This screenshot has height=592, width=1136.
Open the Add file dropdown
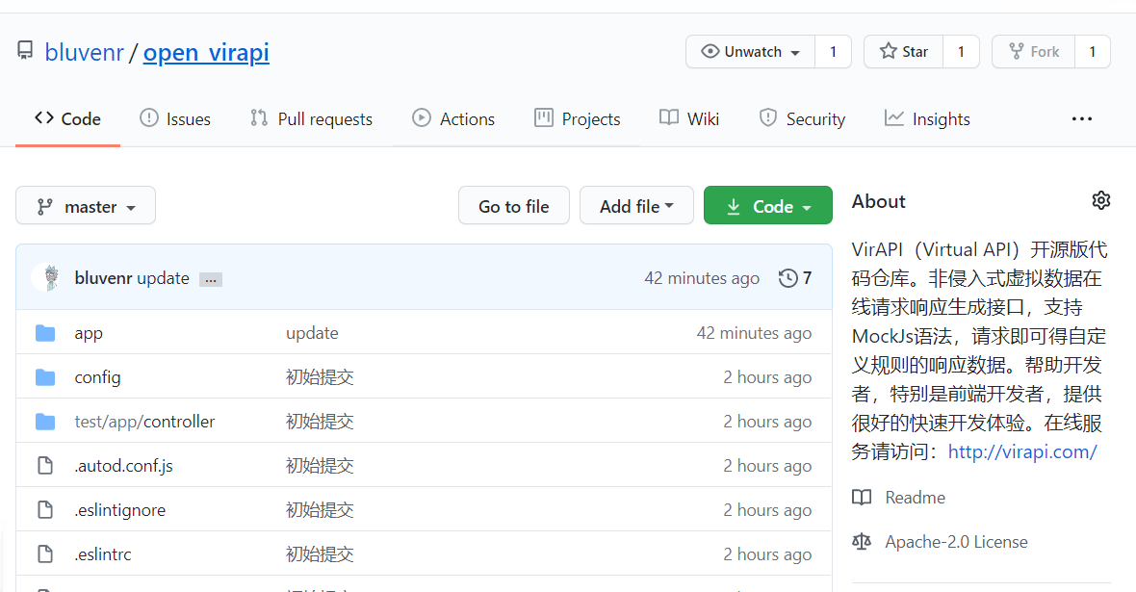click(636, 206)
